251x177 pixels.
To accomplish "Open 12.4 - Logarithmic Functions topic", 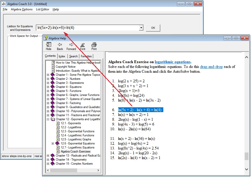I will [77, 135].
